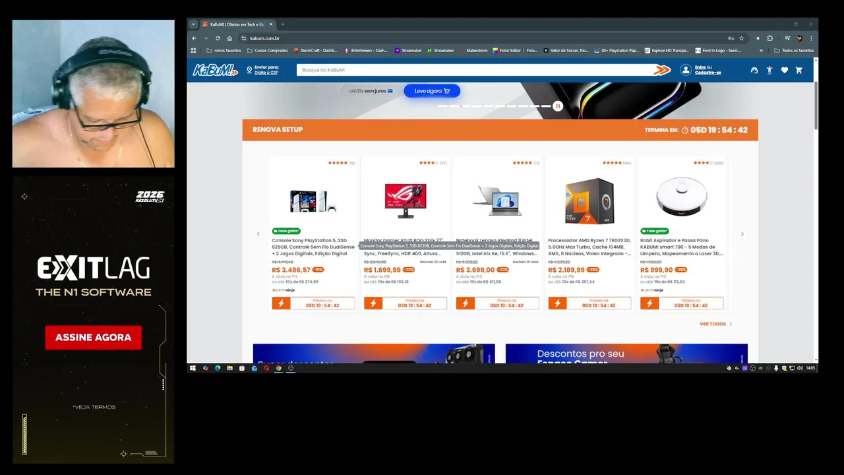Open the Todos os favoritos folder
Viewport: 844px width, 475px height.
click(x=794, y=50)
